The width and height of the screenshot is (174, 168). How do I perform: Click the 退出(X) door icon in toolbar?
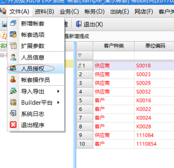point(79,24)
